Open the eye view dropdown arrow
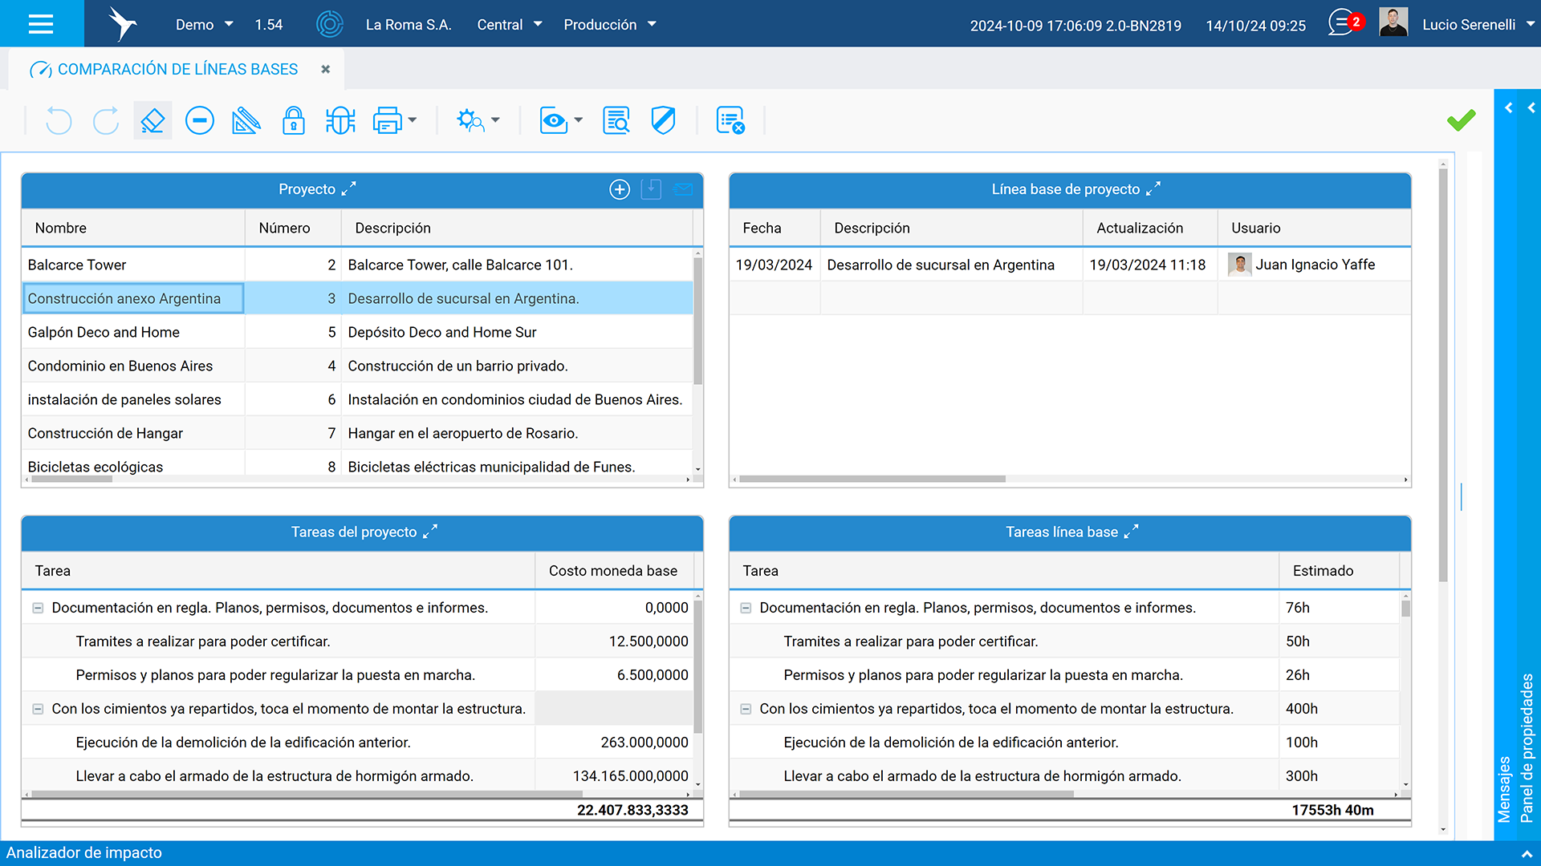This screenshot has width=1541, height=866. (579, 121)
